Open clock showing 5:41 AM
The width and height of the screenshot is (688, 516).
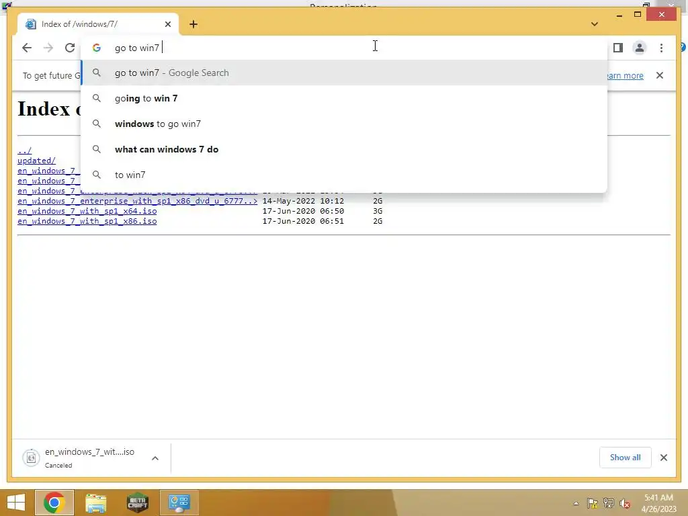(658, 503)
